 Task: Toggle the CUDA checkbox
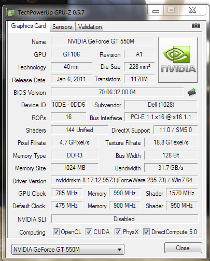tap(89, 231)
